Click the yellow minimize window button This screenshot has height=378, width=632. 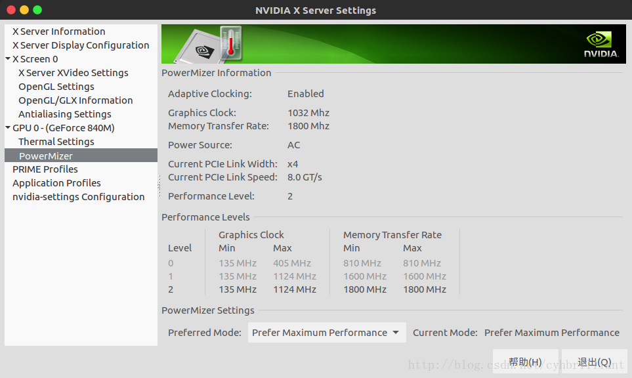[x=24, y=10]
